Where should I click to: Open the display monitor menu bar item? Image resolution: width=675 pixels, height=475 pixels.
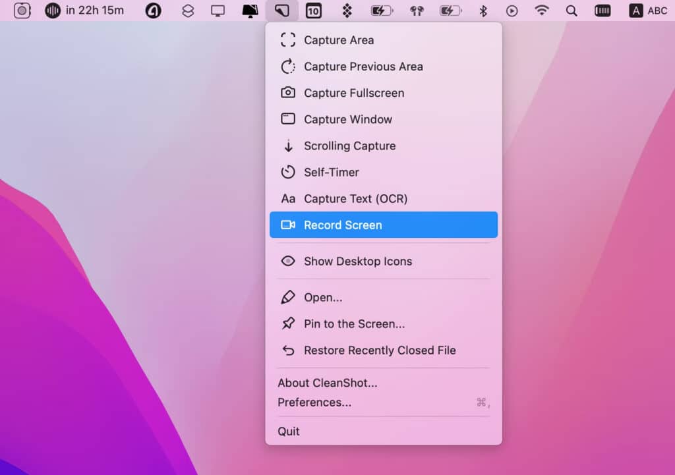tap(218, 11)
